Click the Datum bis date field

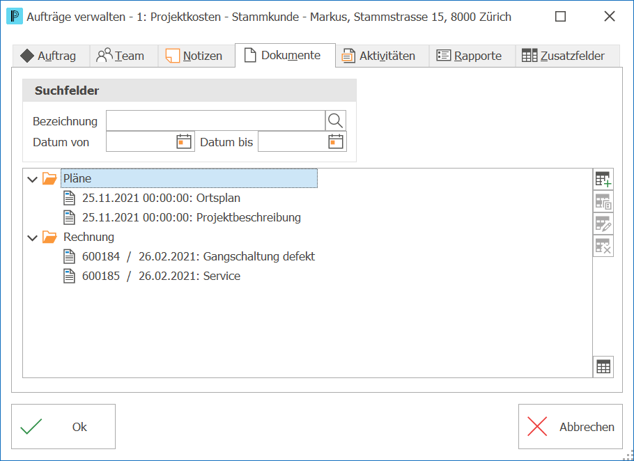(302, 142)
